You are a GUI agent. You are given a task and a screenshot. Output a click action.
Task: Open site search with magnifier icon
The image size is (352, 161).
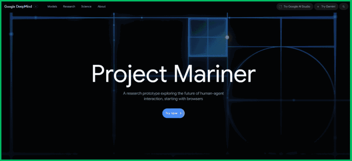point(343,7)
